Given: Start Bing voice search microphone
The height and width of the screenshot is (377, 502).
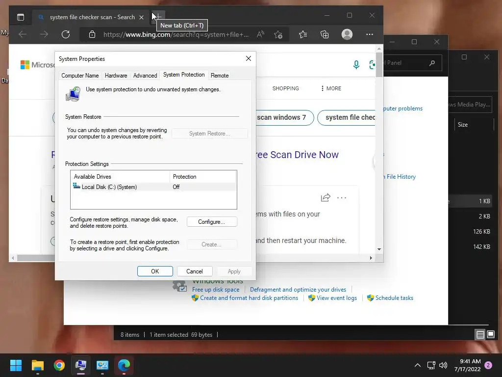Looking at the screenshot, I should pyautogui.click(x=356, y=65).
